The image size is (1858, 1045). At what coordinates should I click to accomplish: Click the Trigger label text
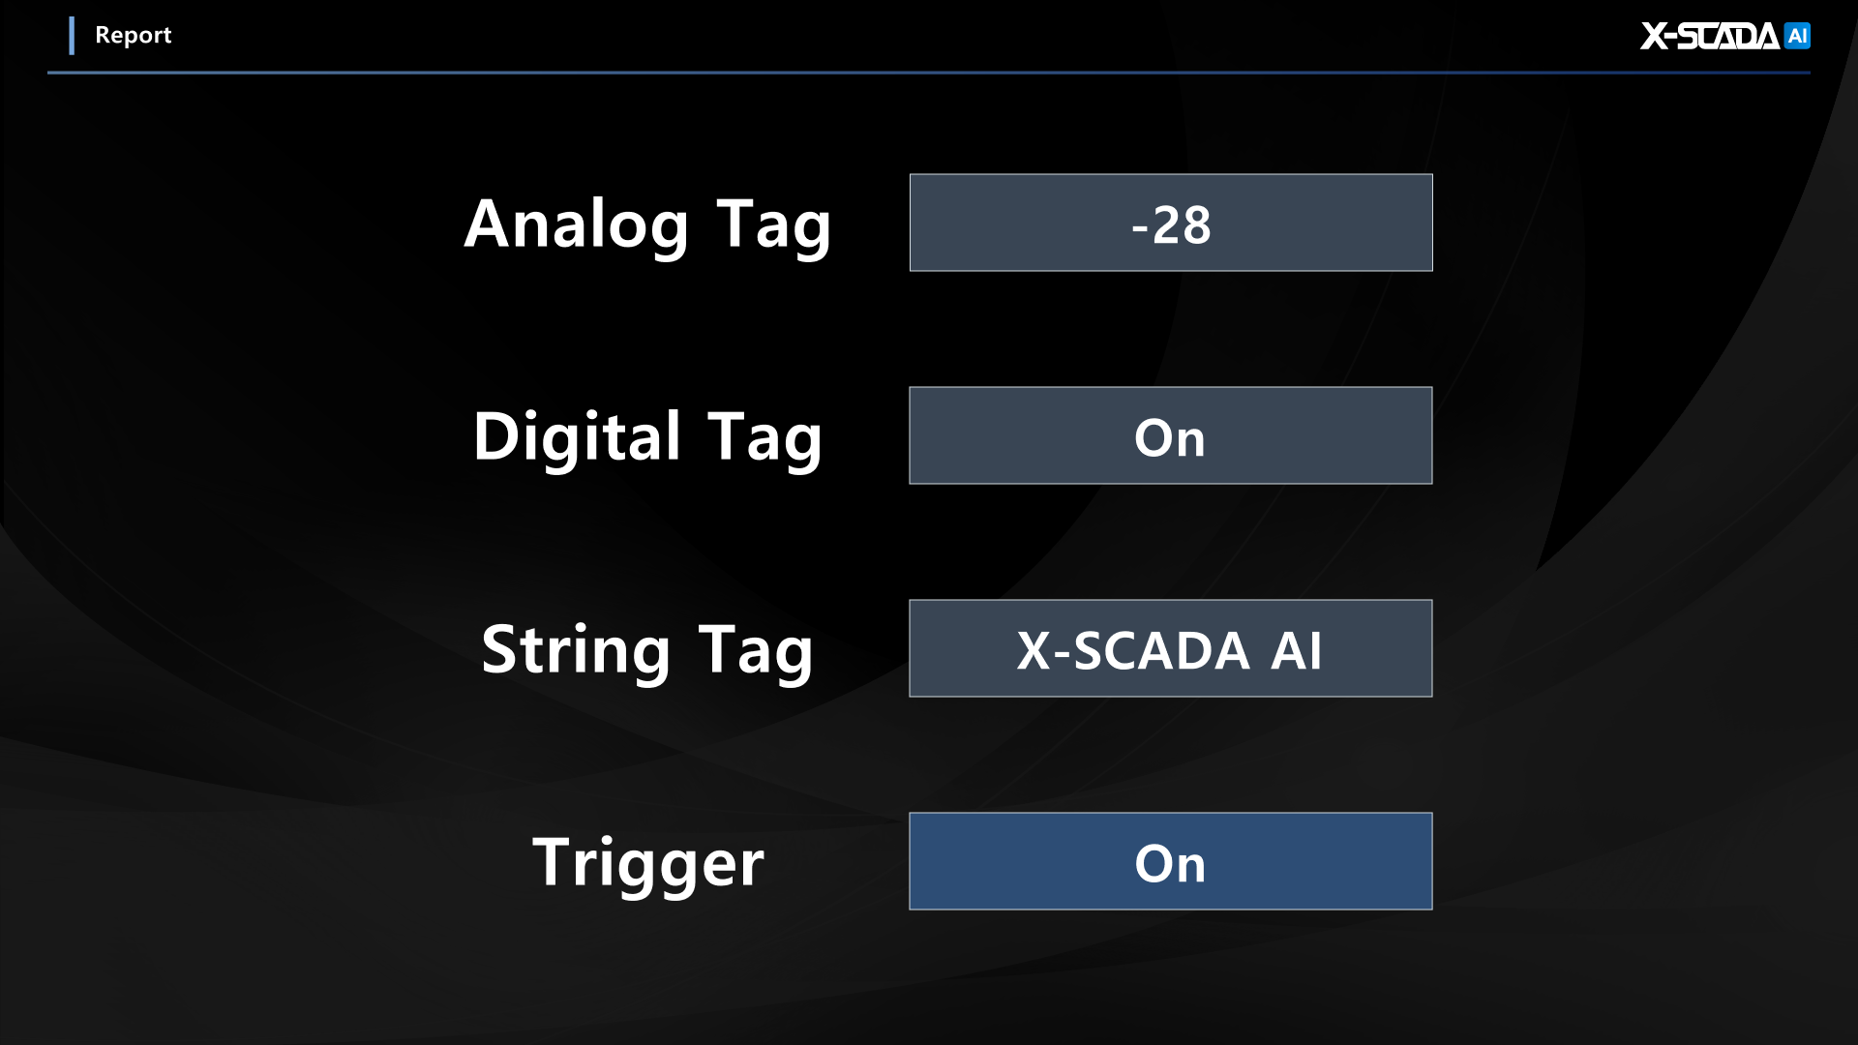647,863
